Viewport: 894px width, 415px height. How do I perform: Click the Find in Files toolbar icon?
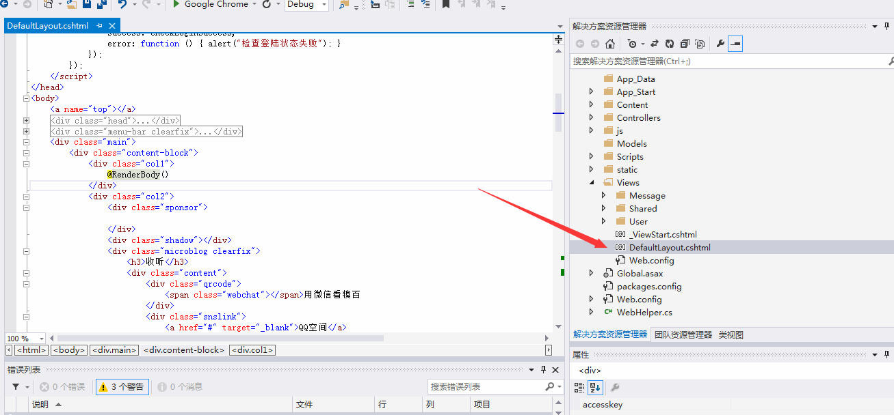pyautogui.click(x=343, y=5)
